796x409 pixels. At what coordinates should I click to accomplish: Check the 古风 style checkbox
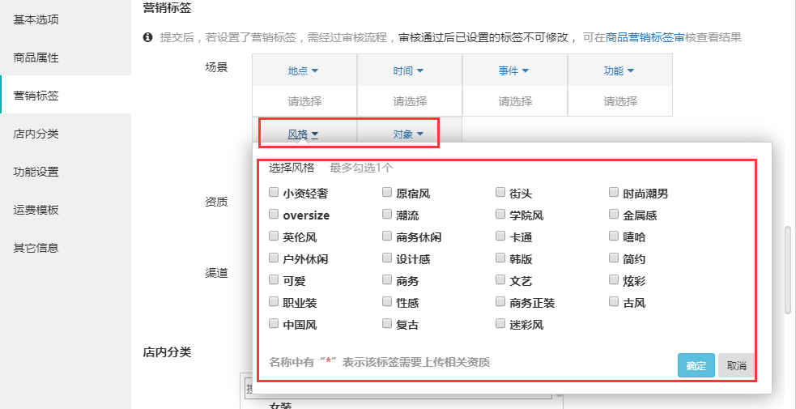pyautogui.click(x=615, y=303)
